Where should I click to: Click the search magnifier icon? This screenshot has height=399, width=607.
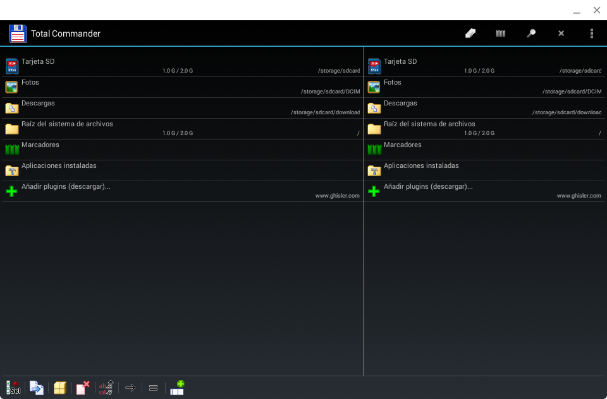click(x=531, y=33)
